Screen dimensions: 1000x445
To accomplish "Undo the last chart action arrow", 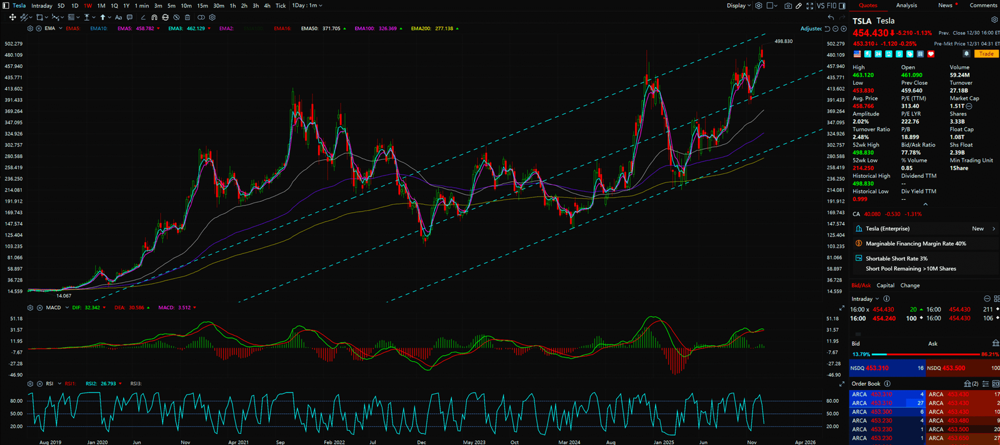I will 831,17.
